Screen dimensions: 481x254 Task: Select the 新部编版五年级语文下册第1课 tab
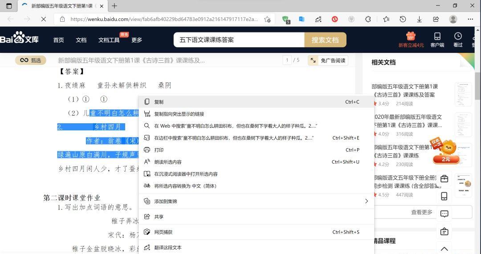63,6
